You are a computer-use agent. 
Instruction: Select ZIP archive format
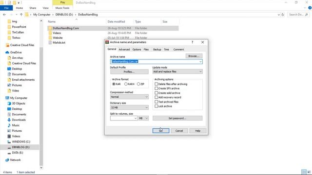tap(138, 84)
